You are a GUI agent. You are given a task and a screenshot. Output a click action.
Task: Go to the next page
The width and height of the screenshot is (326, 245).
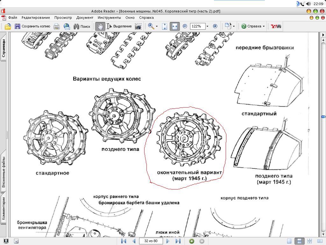click(x=168, y=241)
